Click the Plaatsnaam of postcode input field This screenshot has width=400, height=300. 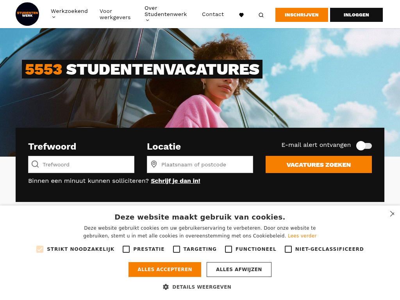point(200,164)
